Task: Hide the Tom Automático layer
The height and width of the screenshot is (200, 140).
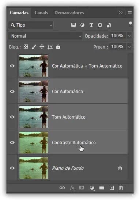Action: coord(12,117)
